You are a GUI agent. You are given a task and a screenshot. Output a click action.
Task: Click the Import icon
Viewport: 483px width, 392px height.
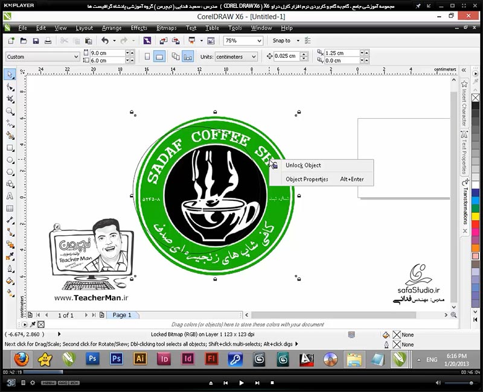(x=163, y=40)
